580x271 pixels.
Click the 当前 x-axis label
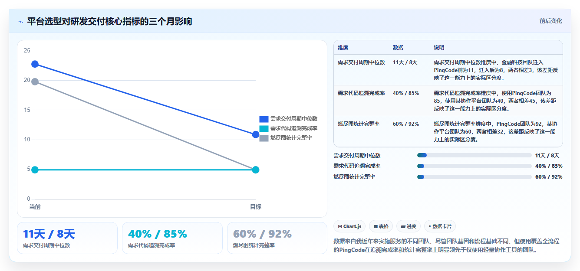35,207
